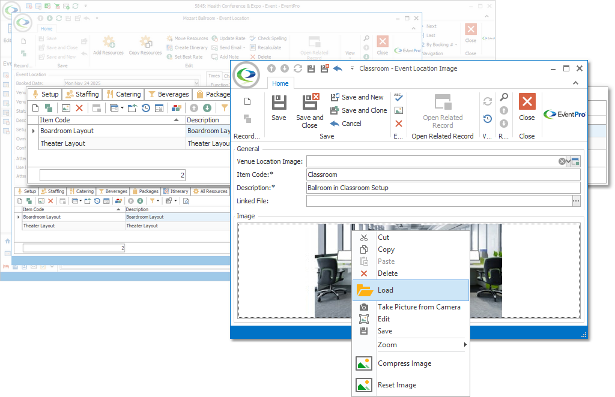Open the Venue Location Image dropdown arrow
This screenshot has width=615, height=397.
tap(568, 161)
